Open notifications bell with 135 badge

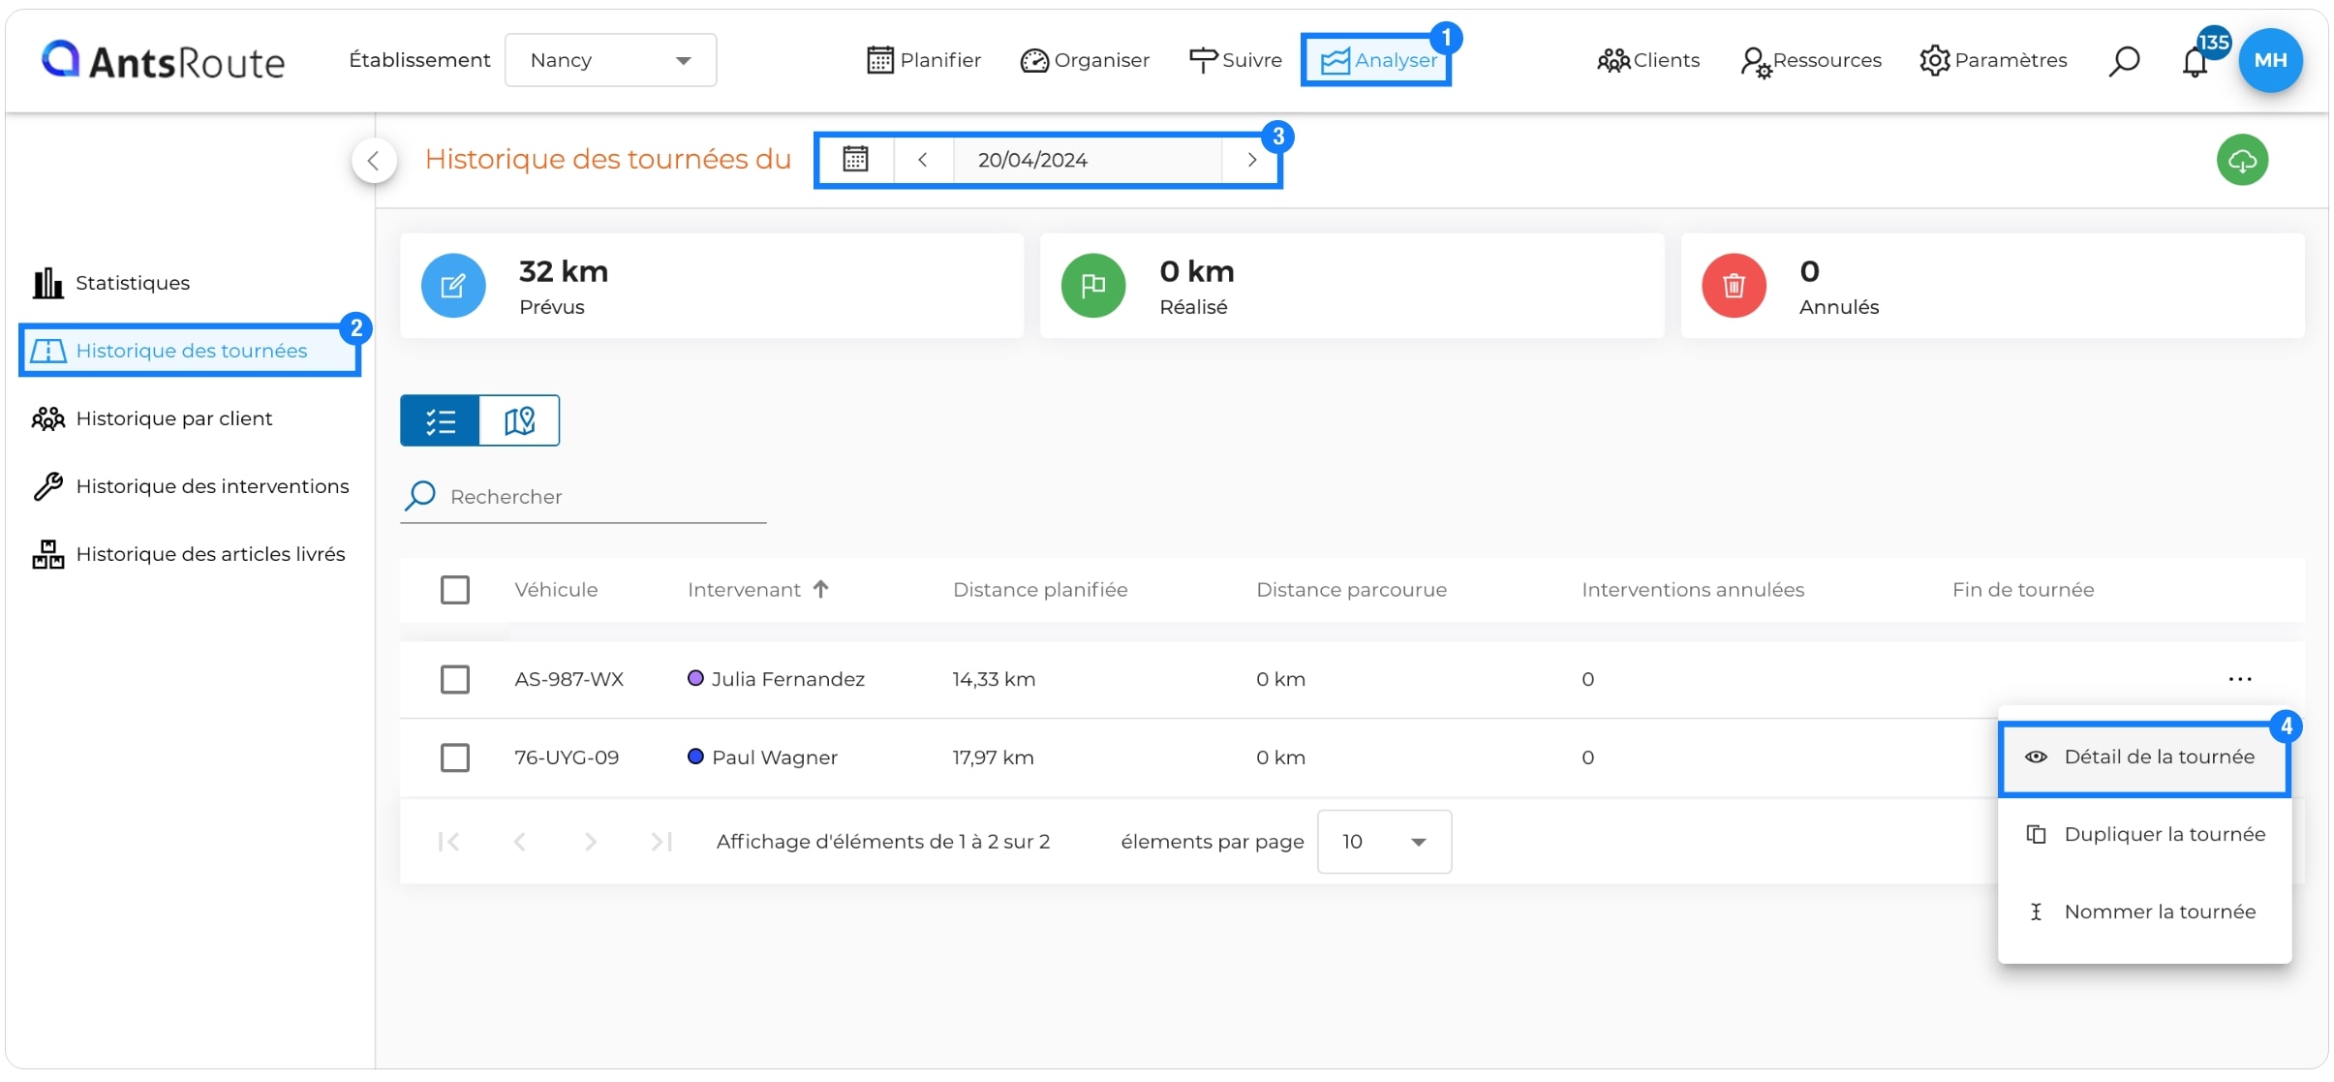point(2196,61)
